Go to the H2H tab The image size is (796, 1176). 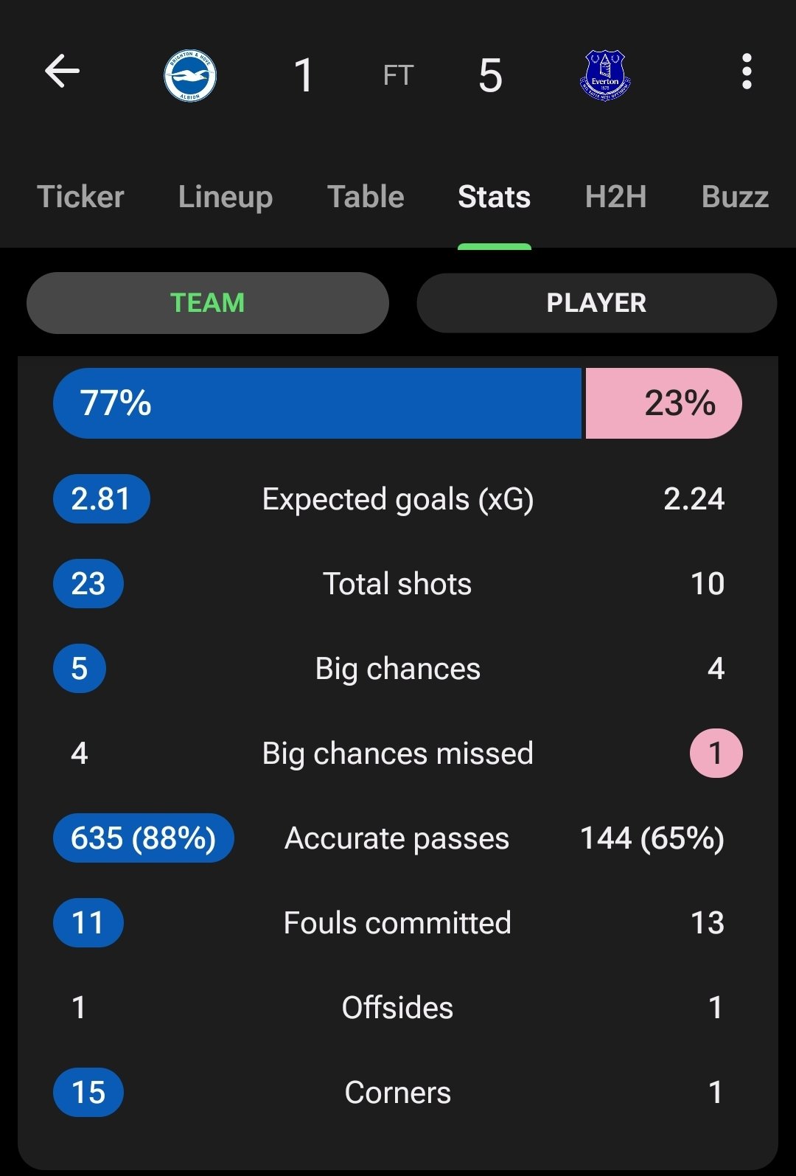tap(615, 197)
